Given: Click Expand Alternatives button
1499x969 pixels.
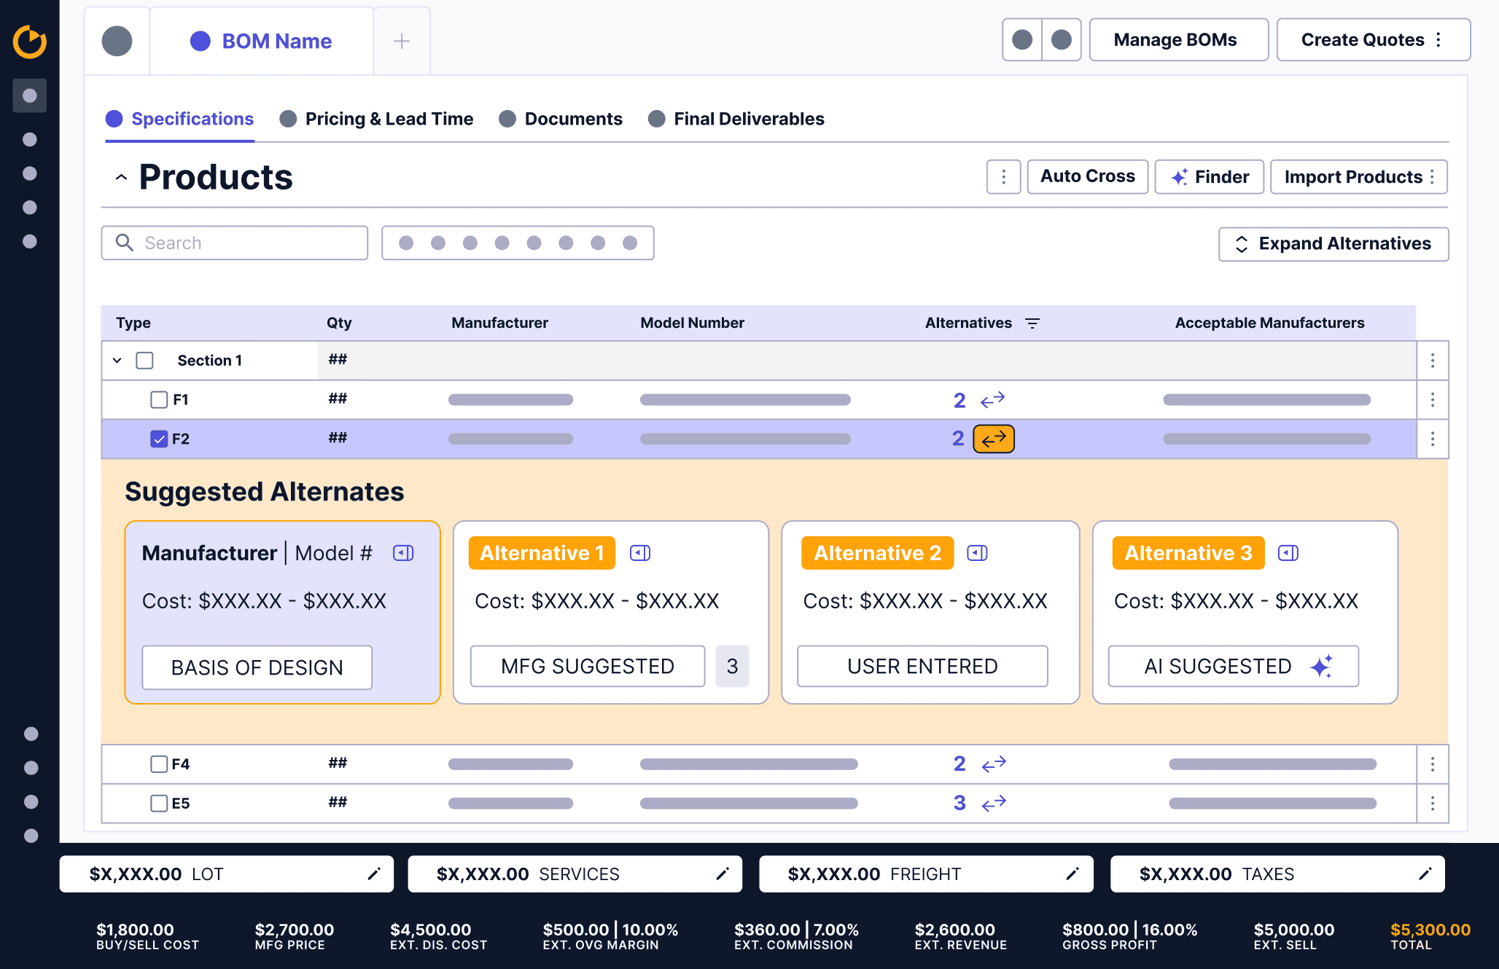Looking at the screenshot, I should coord(1333,243).
